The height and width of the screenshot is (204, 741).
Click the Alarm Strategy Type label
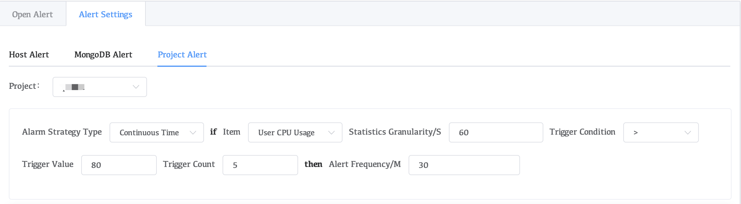[x=62, y=132]
